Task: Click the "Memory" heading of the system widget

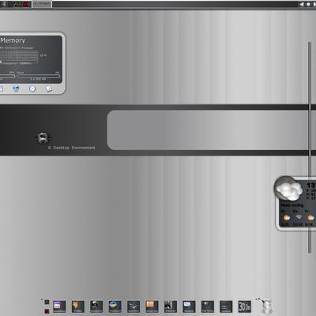Action: pos(13,40)
